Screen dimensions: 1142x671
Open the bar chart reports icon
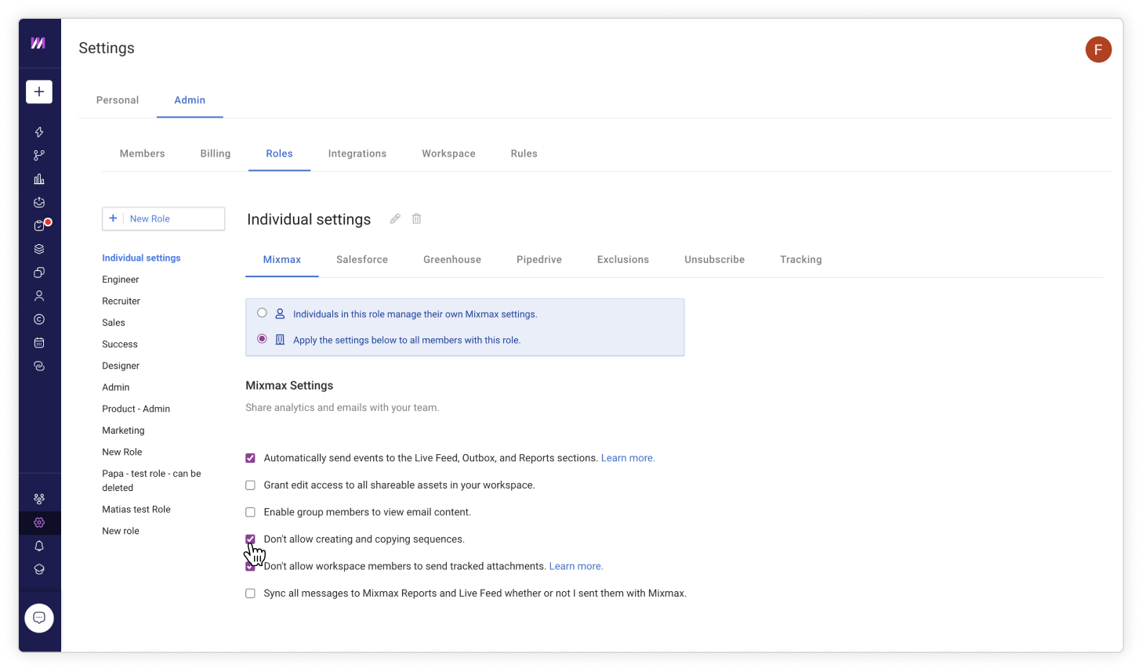pyautogui.click(x=39, y=179)
